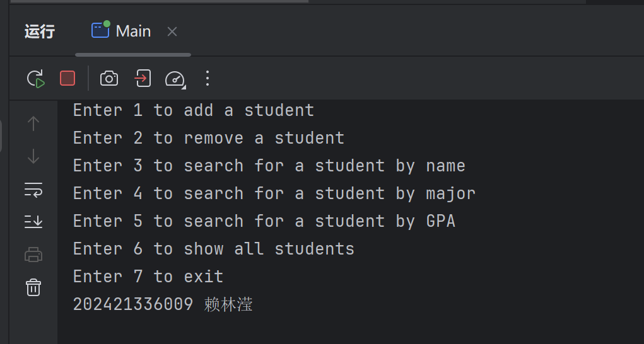Click the 'Enter 7 to exit' output line
Viewport: 644px width, 344px height.
click(148, 277)
